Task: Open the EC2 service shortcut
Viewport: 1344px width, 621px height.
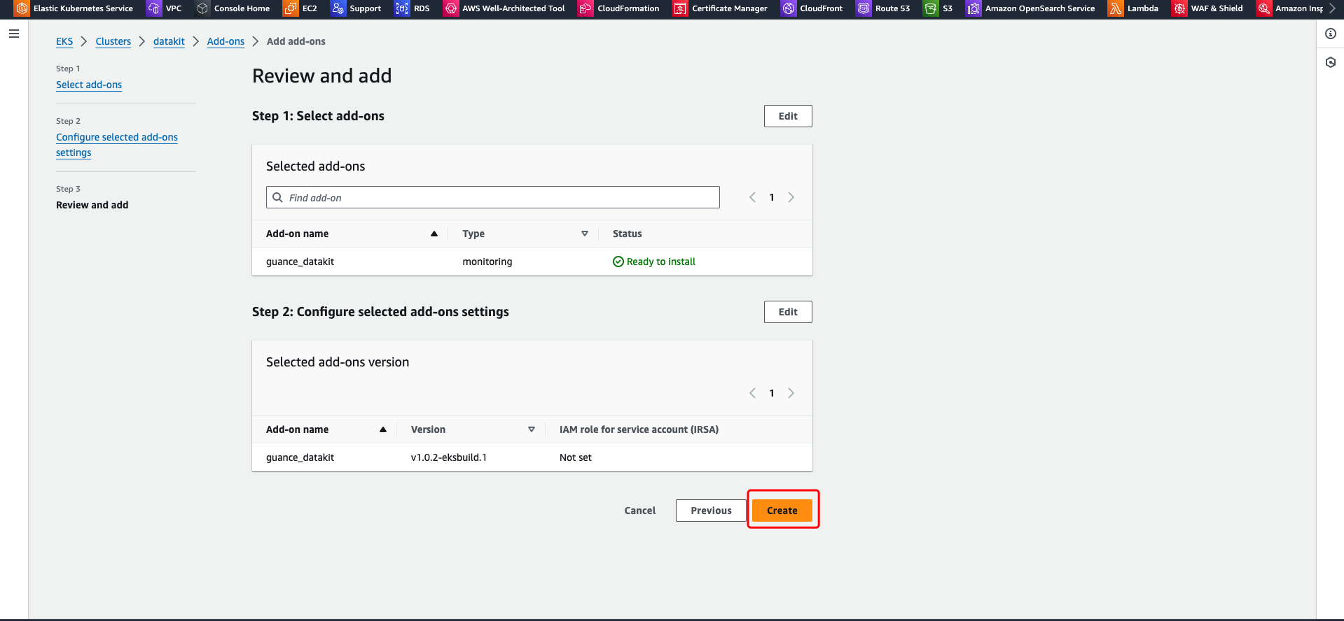Action: [x=300, y=8]
